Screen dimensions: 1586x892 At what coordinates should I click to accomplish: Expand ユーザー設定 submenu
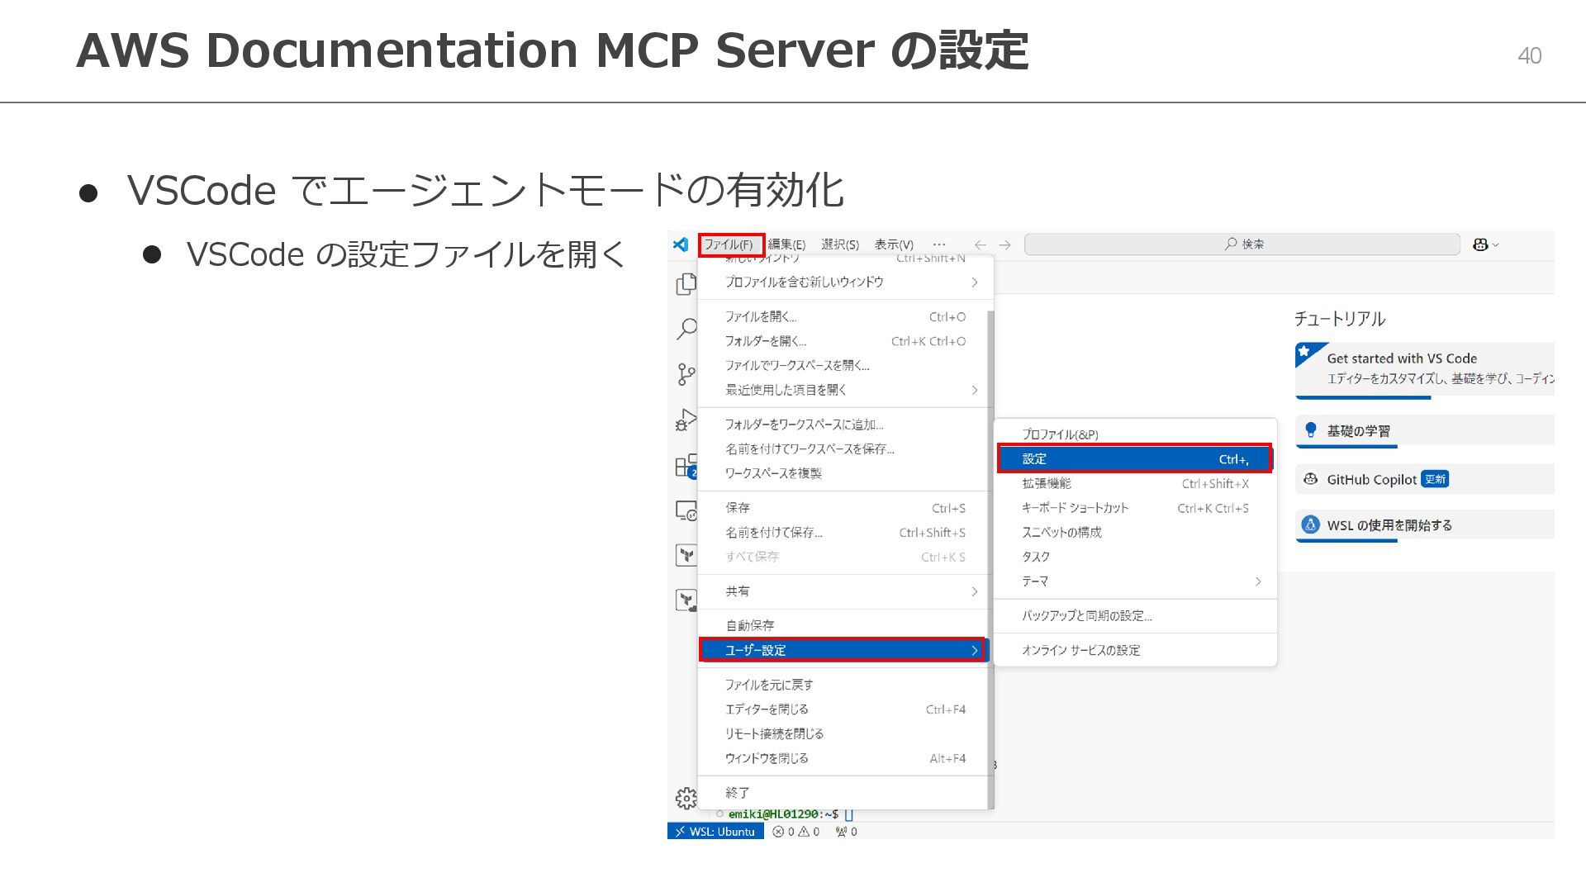click(843, 650)
